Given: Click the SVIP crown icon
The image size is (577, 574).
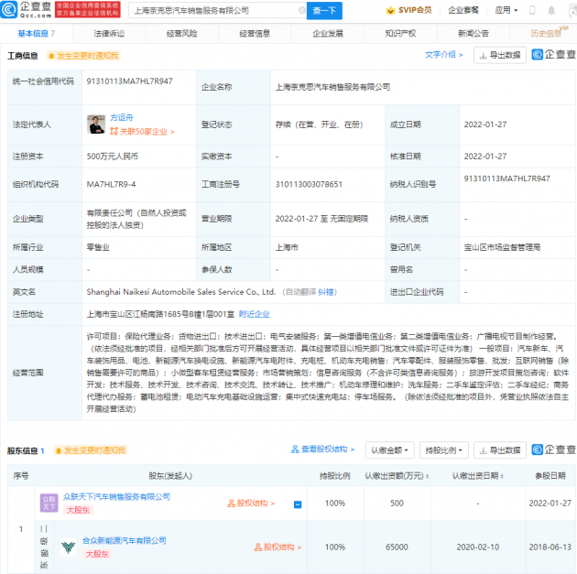Looking at the screenshot, I should click(390, 10).
